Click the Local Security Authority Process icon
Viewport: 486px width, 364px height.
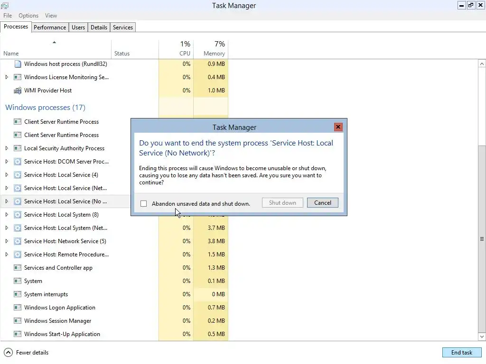(18, 148)
